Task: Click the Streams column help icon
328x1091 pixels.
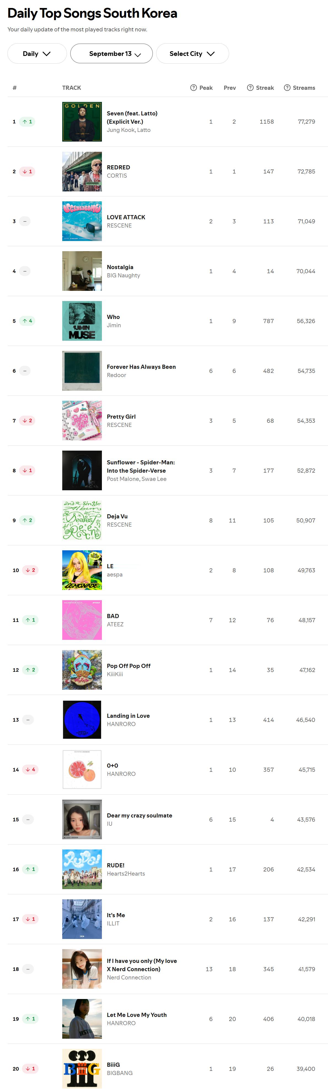Action: click(287, 88)
